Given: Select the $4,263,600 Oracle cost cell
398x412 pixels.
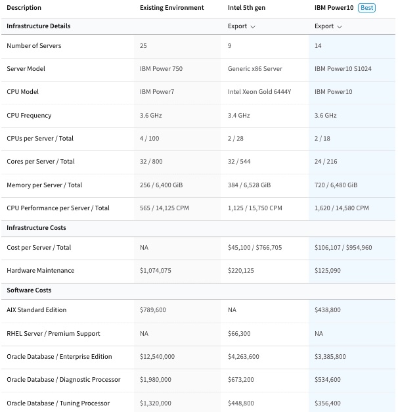Looking at the screenshot, I should point(243,357).
